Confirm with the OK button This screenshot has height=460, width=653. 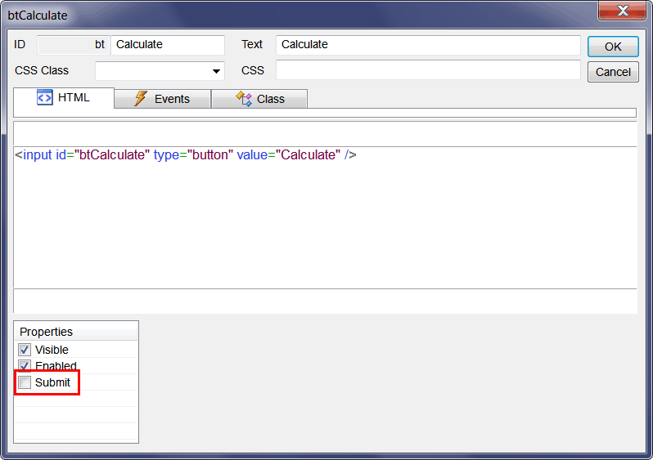coord(613,47)
